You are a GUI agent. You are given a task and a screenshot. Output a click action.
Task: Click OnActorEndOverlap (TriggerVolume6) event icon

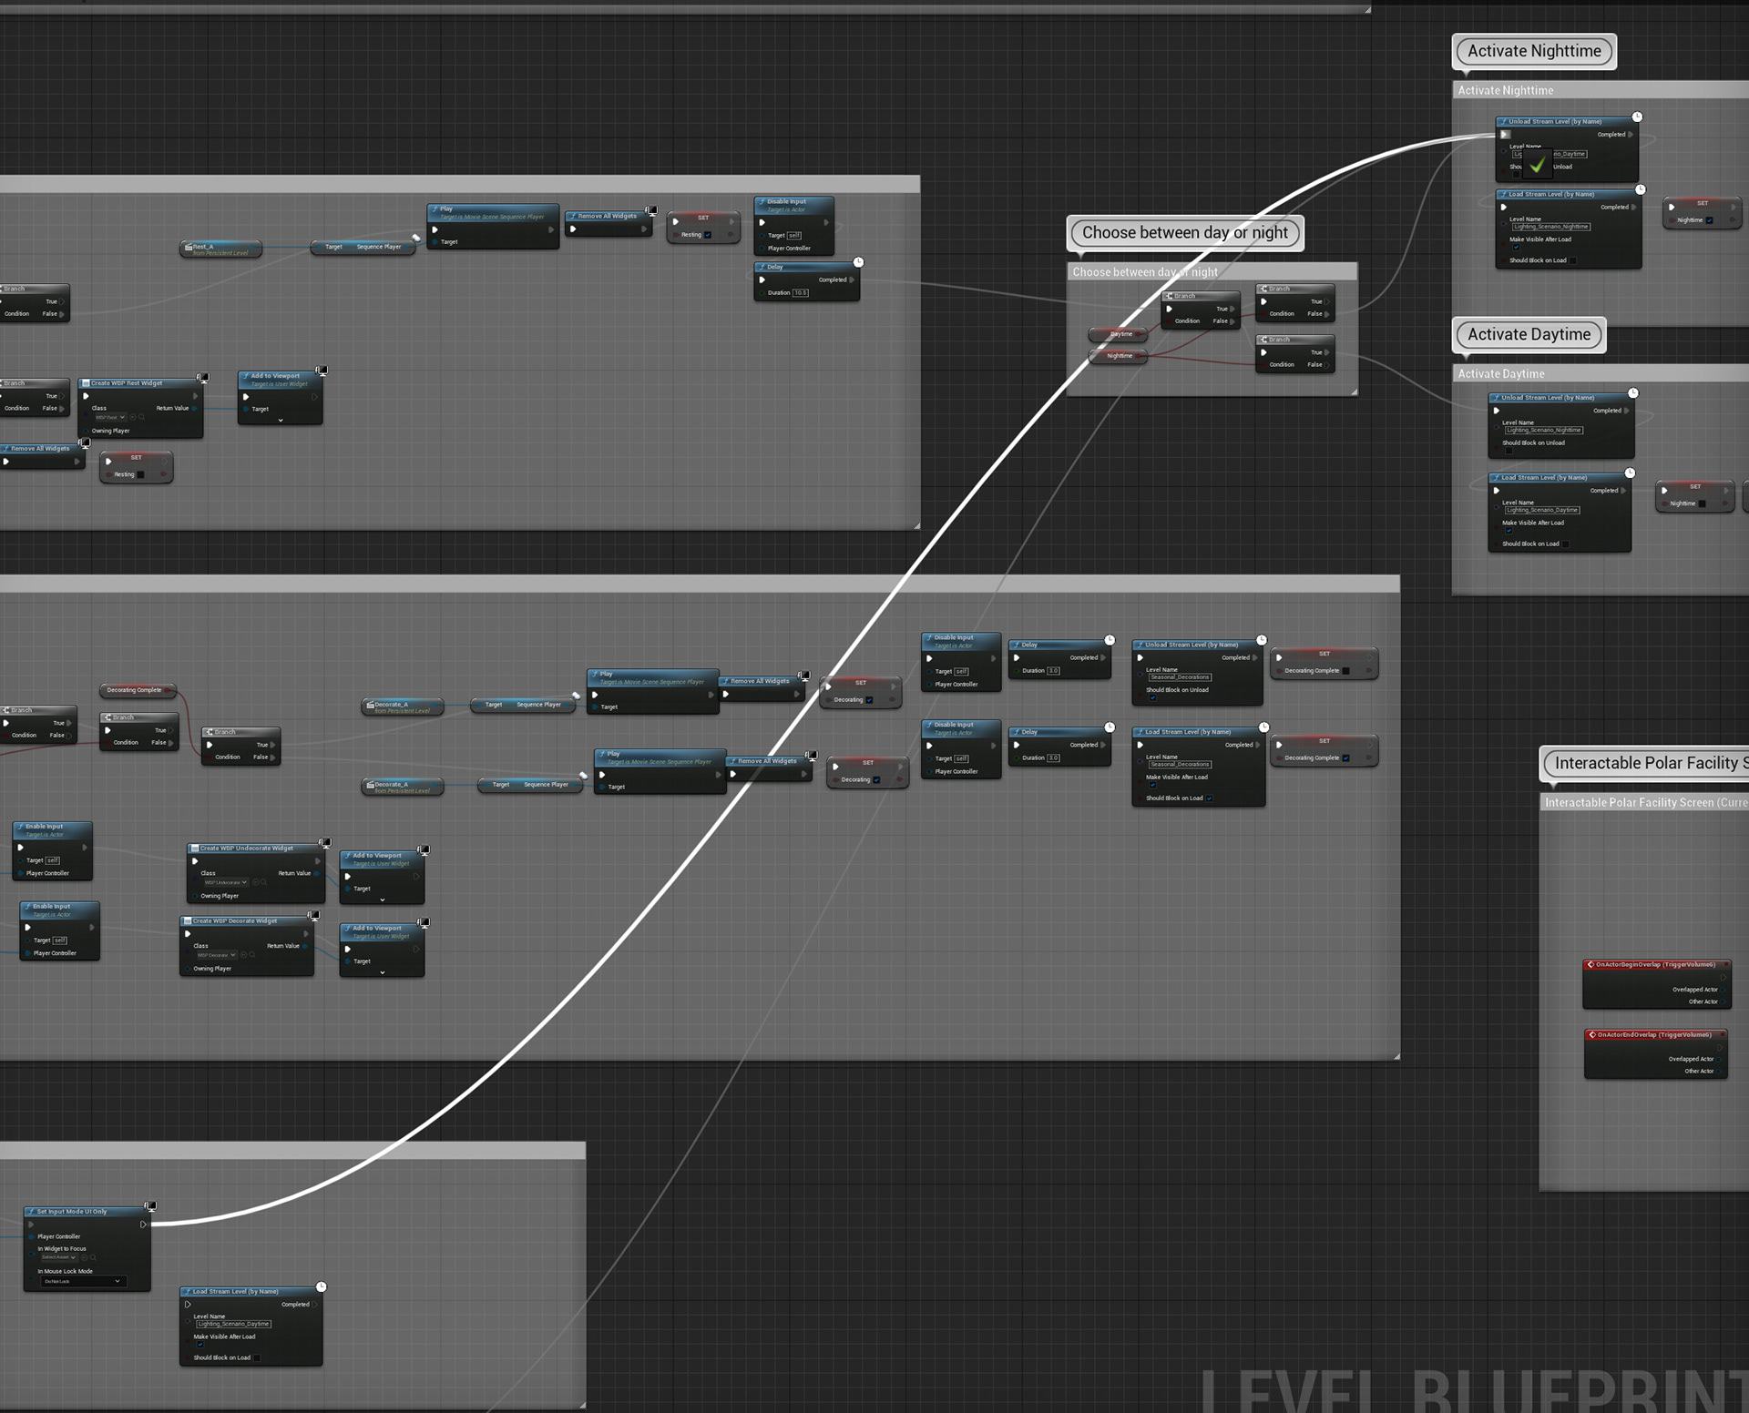(x=1591, y=1034)
